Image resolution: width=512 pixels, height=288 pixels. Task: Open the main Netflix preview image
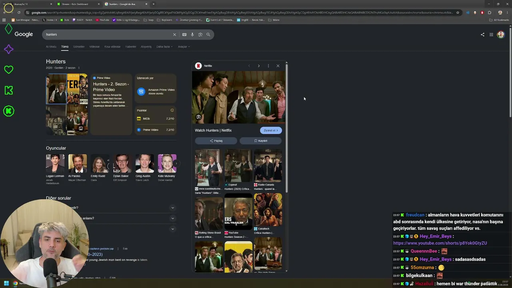coord(239,96)
